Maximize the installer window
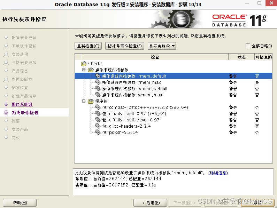Viewport: 277px width, 208px height. (259, 3)
